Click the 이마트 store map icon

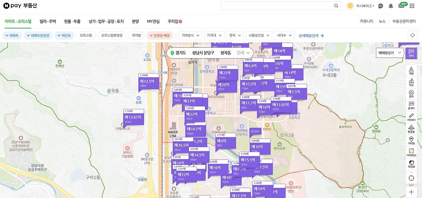(x=267, y=125)
